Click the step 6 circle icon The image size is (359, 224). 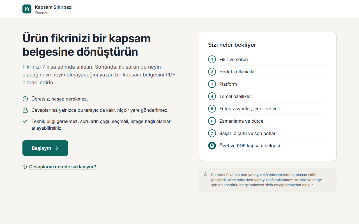(212, 121)
